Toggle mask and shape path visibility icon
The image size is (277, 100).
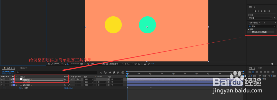pyautogui.click(x=68, y=64)
